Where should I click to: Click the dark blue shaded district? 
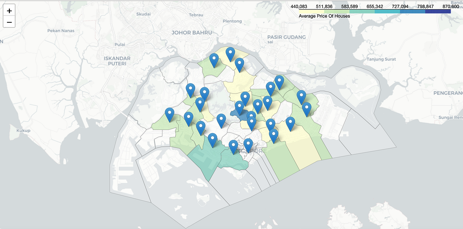click(x=243, y=114)
